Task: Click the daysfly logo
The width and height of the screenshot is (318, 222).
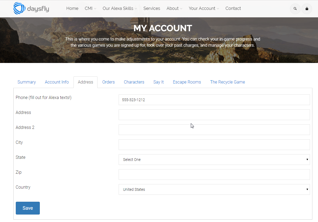Action: [31, 9]
